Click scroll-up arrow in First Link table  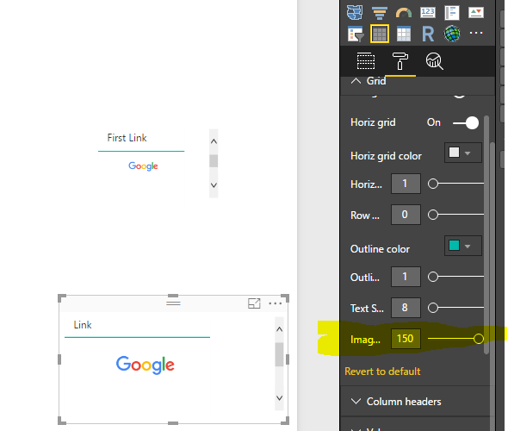[214, 141]
